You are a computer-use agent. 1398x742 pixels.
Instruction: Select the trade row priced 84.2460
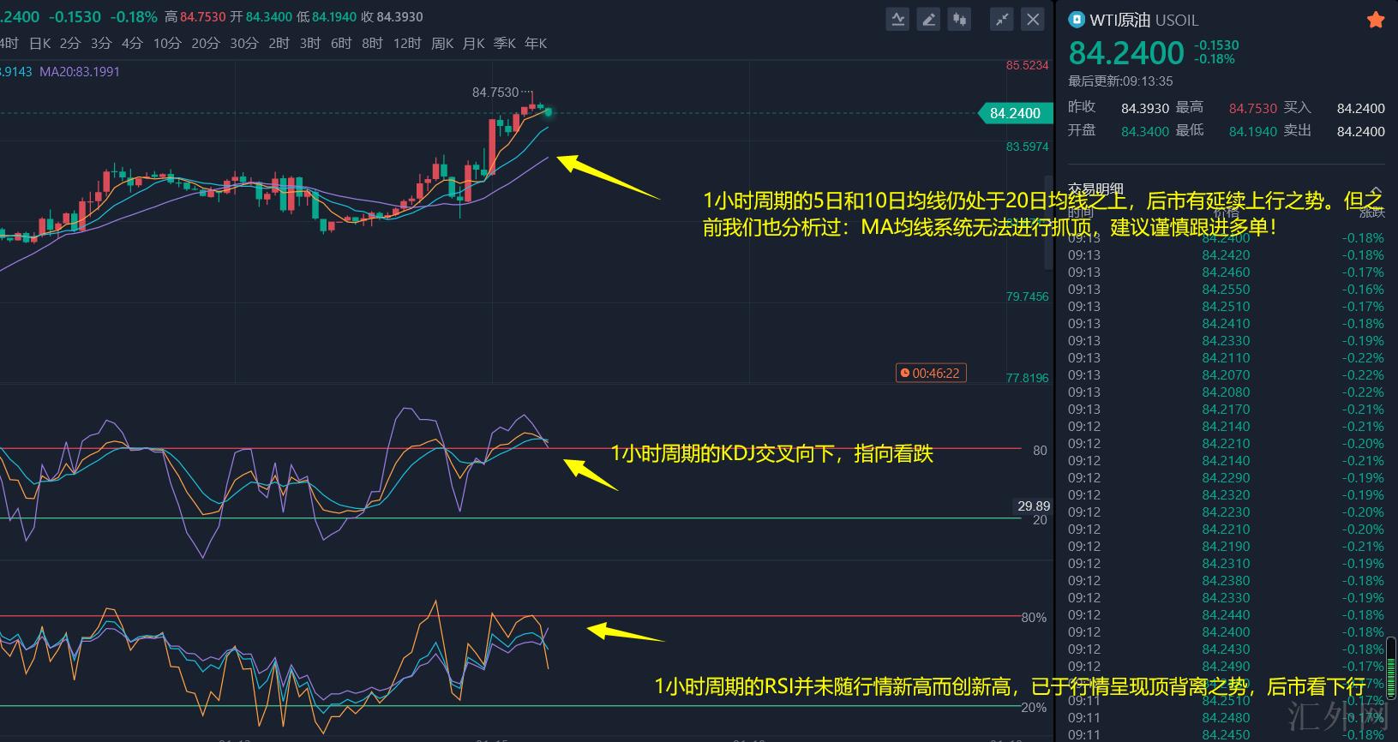[1226, 272]
